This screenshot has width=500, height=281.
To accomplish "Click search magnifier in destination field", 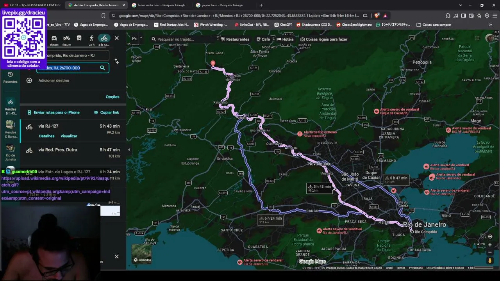I will 102,68.
